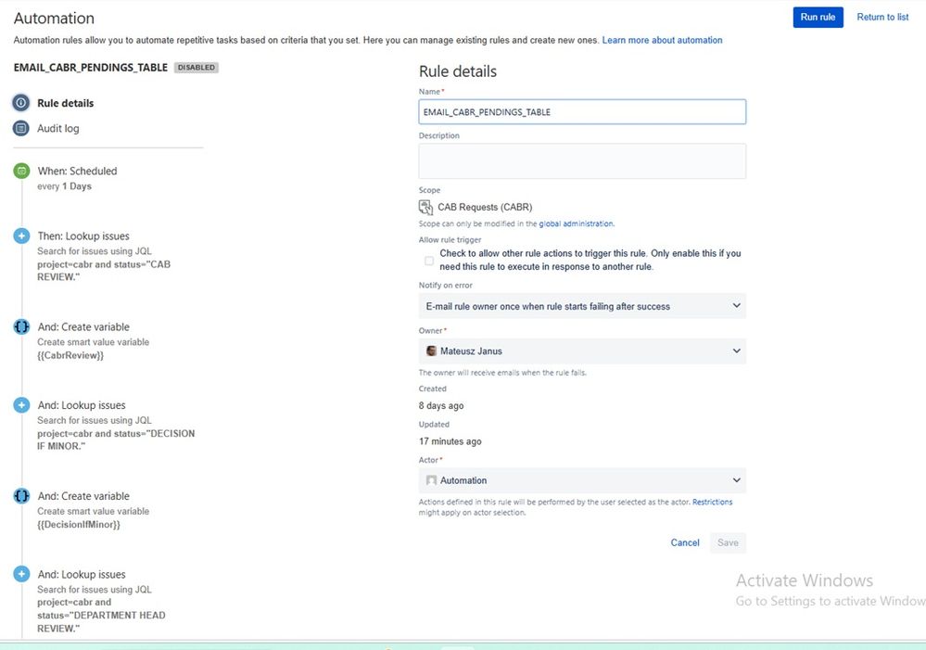Click the CAB Requests (CABR) scope text
The width and height of the screenshot is (926, 650).
click(485, 208)
